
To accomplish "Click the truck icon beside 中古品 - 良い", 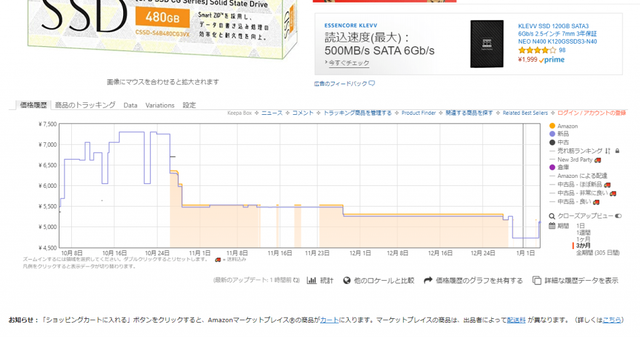I will (596, 202).
